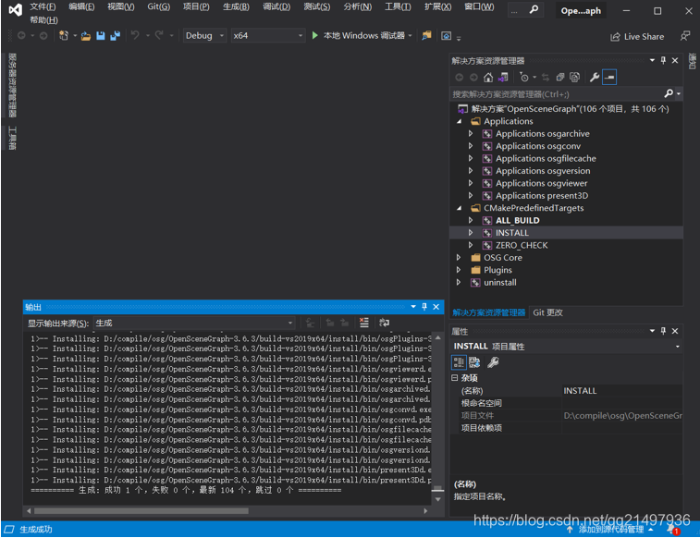Open the Git(G) menu
This screenshot has height=538, width=700.
click(x=159, y=6)
